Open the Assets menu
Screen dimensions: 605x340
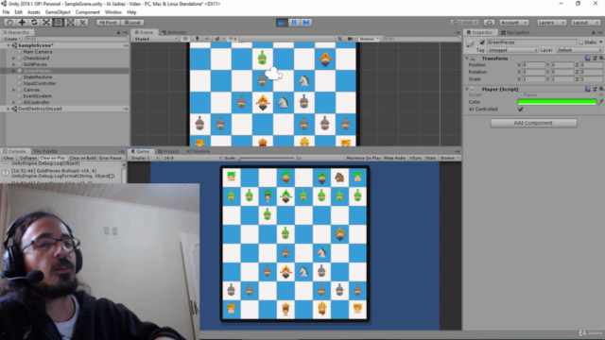[x=34, y=12]
